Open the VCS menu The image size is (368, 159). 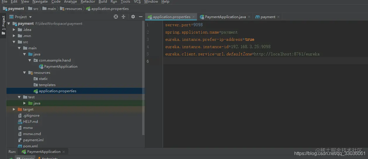click(137, 1)
